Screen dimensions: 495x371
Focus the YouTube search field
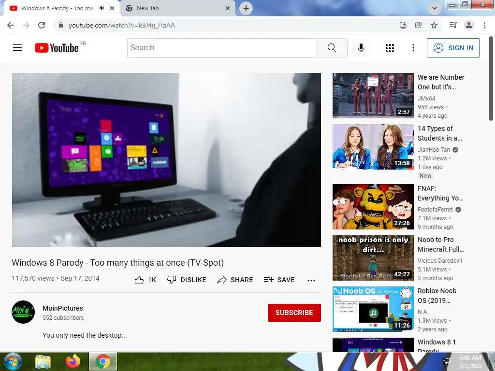click(222, 48)
